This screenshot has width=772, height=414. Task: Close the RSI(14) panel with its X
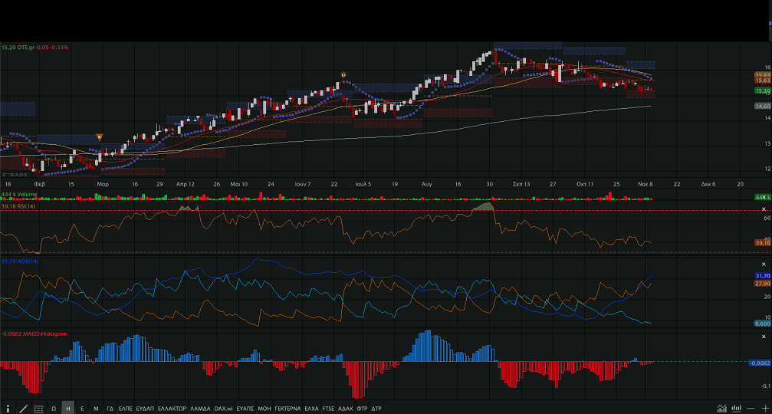pos(764,209)
